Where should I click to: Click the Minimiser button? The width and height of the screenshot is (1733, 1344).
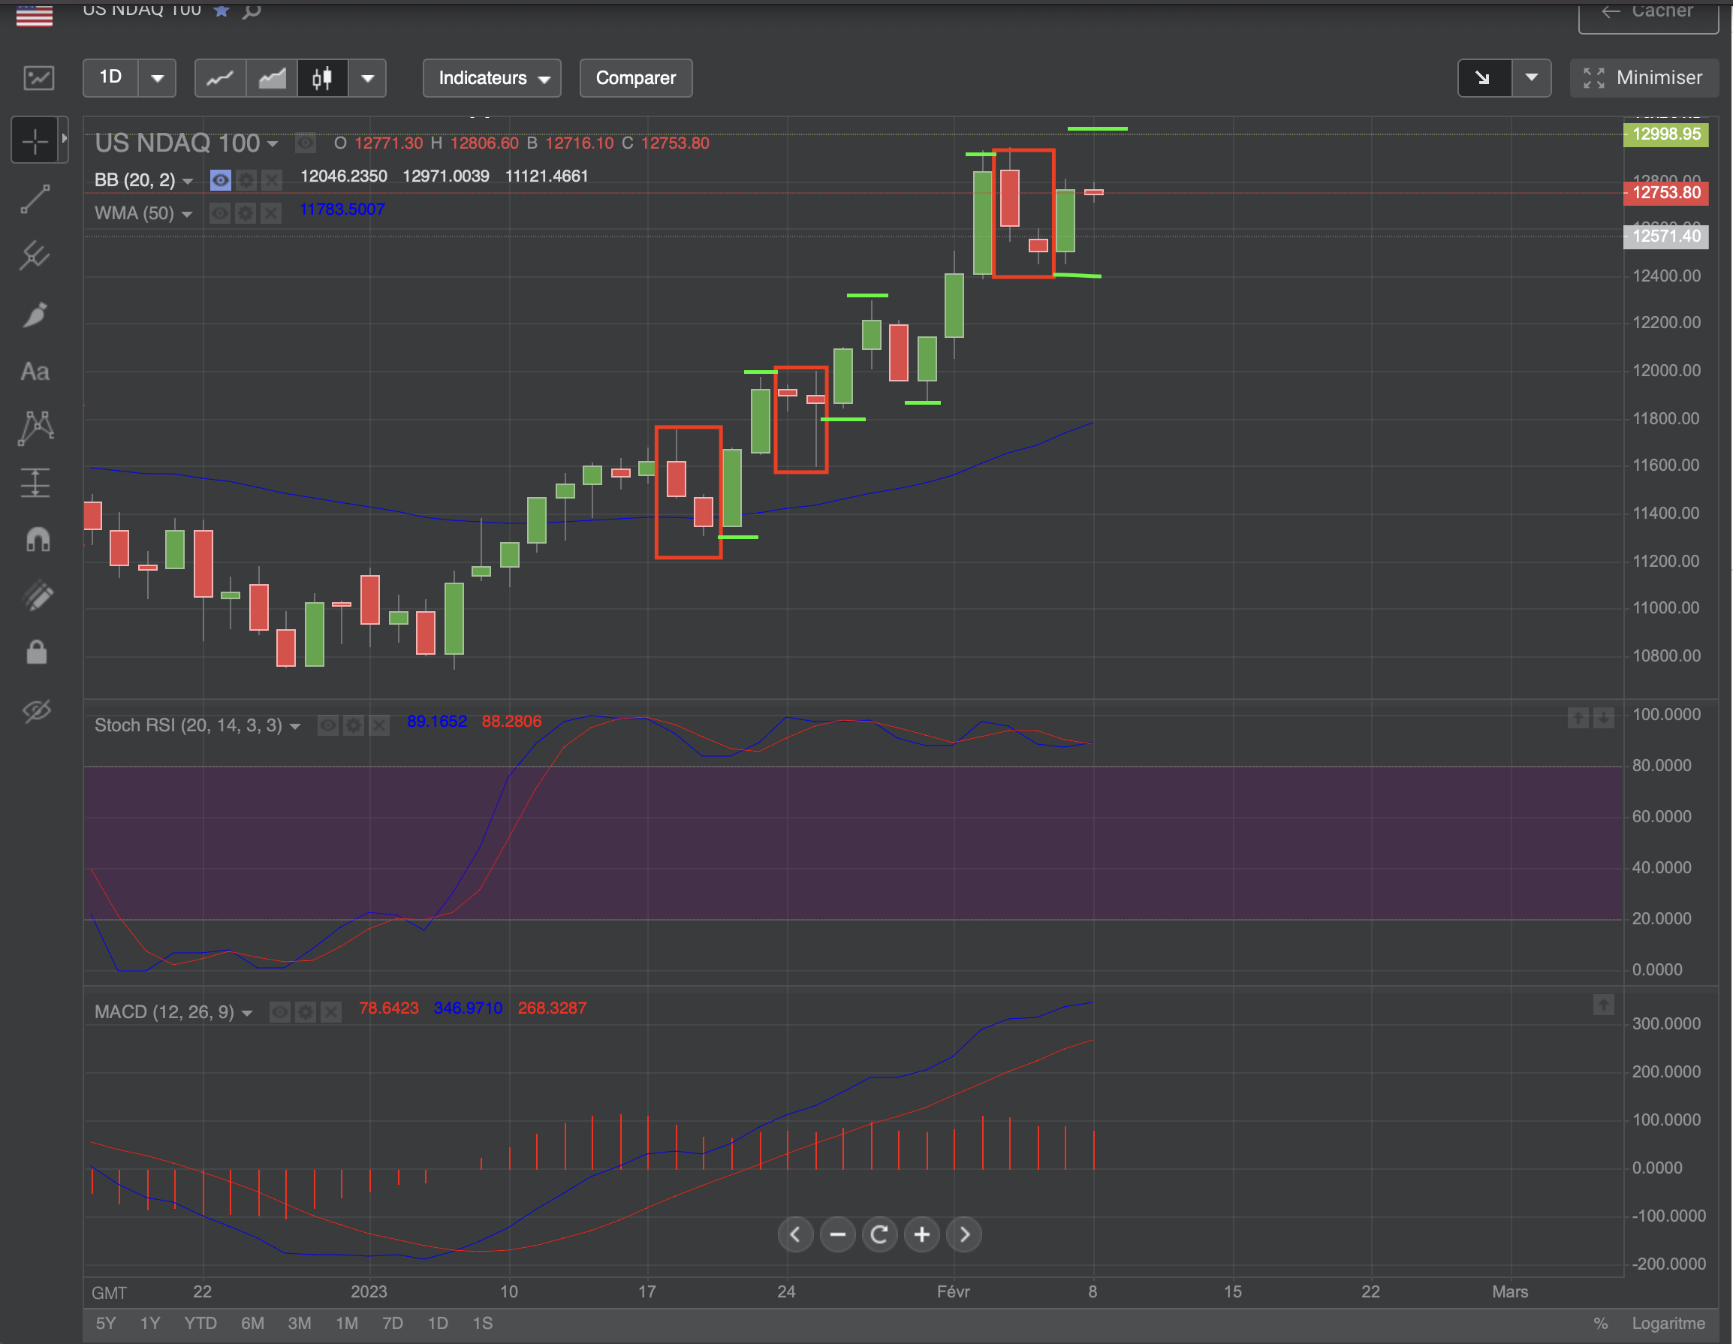click(x=1644, y=78)
